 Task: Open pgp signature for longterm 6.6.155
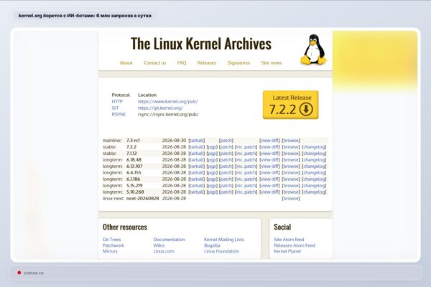[212, 172]
